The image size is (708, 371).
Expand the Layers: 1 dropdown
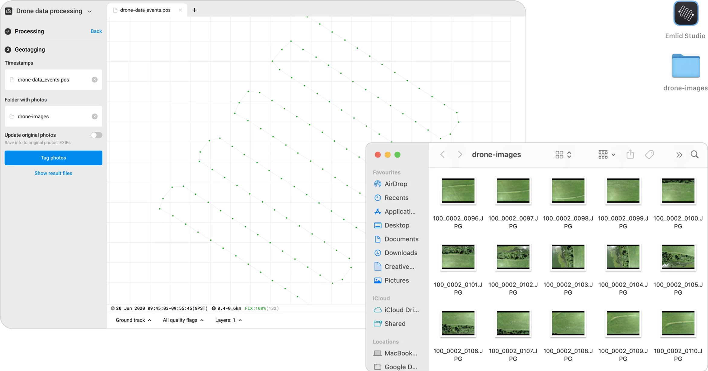coord(228,320)
